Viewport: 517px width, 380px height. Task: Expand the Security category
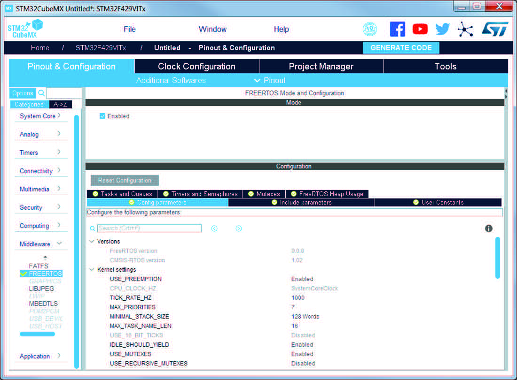pos(40,208)
